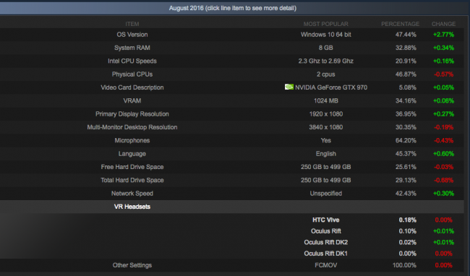Click the ITEM column header
The width and height of the screenshot is (470, 276).
click(132, 24)
